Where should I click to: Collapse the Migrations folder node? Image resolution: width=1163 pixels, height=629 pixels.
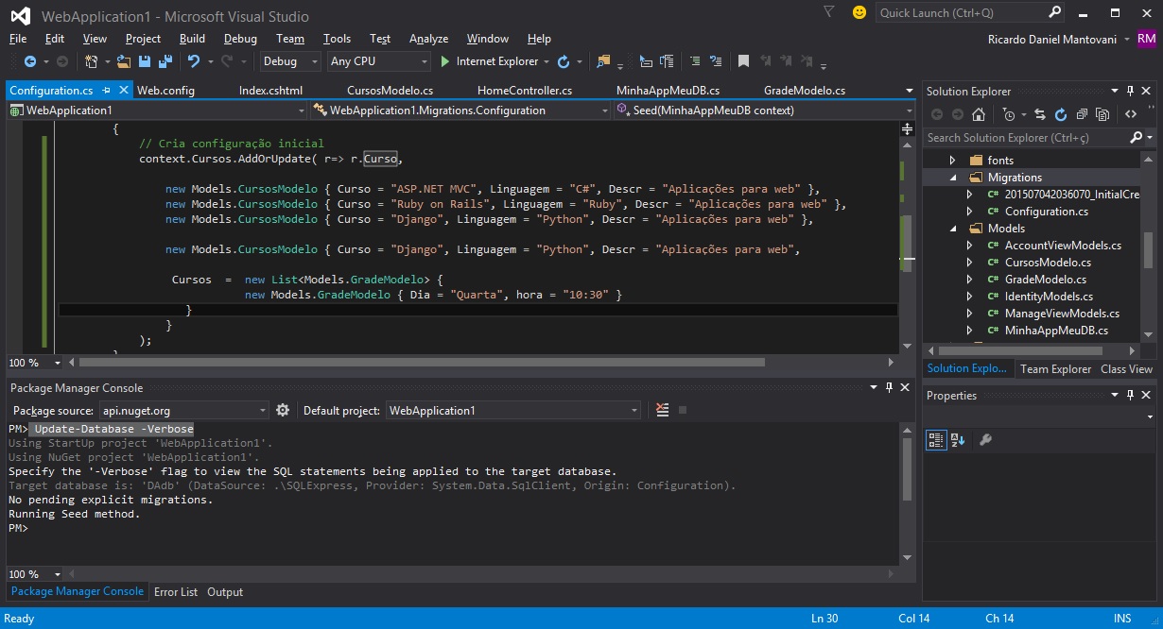pos(952,178)
